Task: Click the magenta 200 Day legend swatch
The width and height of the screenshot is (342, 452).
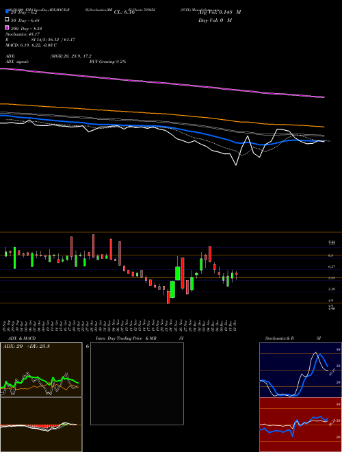Action: pyautogui.click(x=7, y=27)
